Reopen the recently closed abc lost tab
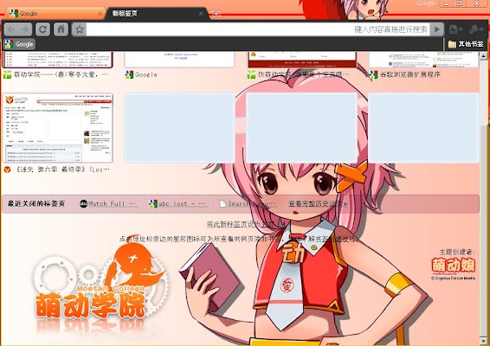This screenshot has width=490, height=346. tap(177, 204)
